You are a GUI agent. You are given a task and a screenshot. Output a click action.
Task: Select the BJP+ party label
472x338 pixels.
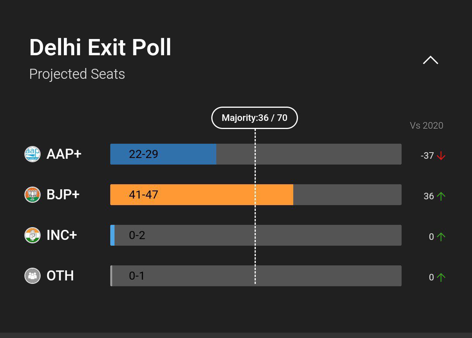point(63,195)
